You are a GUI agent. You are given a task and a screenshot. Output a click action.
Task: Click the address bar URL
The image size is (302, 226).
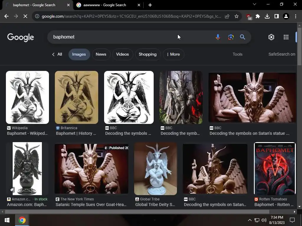(x=131, y=16)
